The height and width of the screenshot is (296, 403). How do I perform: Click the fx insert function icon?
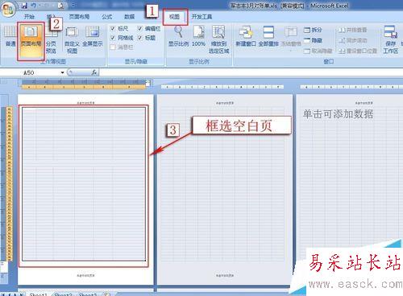coord(94,72)
